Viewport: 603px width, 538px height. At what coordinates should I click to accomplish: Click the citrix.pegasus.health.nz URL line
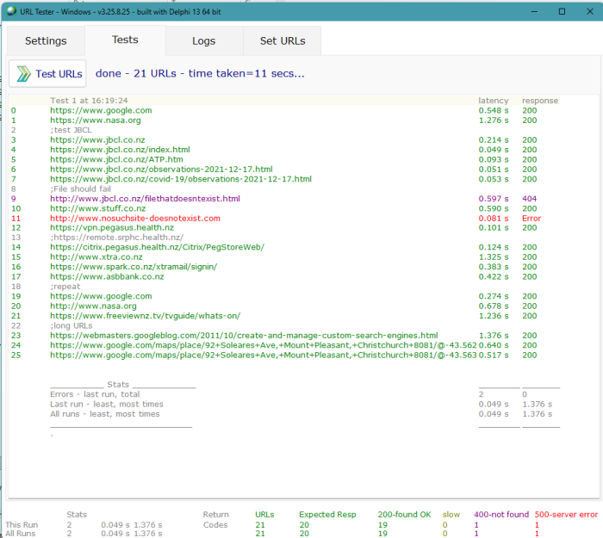157,247
